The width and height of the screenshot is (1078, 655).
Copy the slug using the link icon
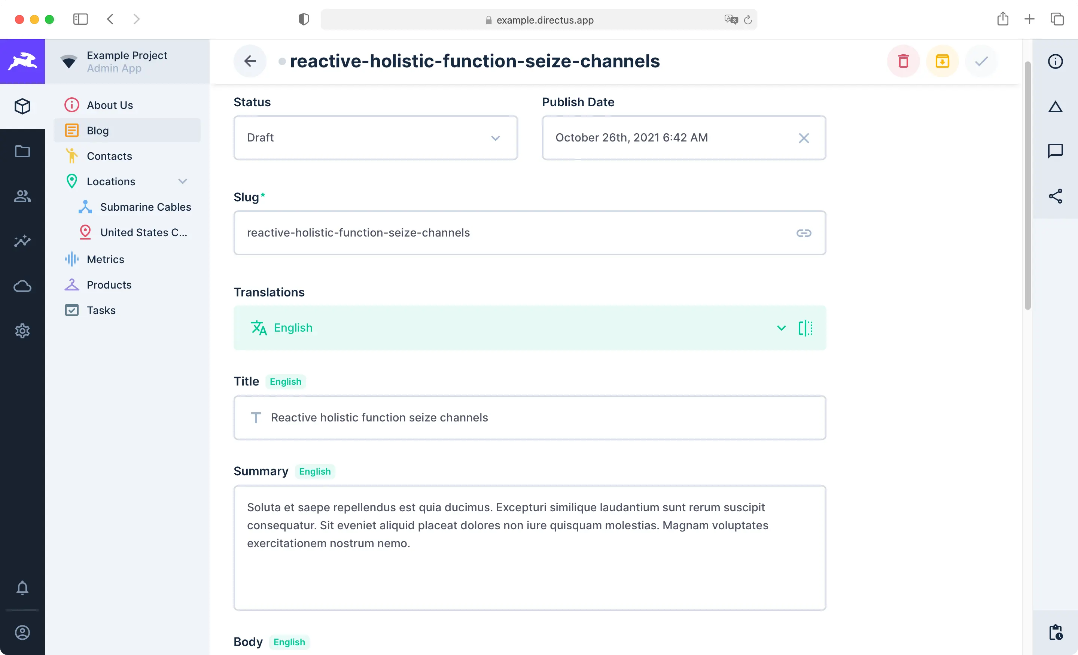[804, 233]
